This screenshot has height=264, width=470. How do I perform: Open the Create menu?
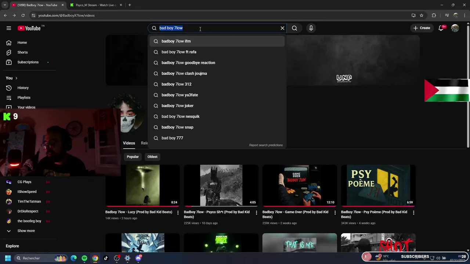[x=422, y=28]
